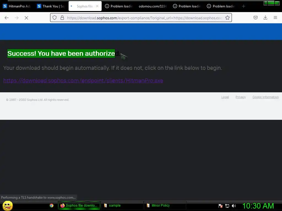
Task: Open the Minor Policy taskbar window
Action: pyautogui.click(x=165, y=206)
